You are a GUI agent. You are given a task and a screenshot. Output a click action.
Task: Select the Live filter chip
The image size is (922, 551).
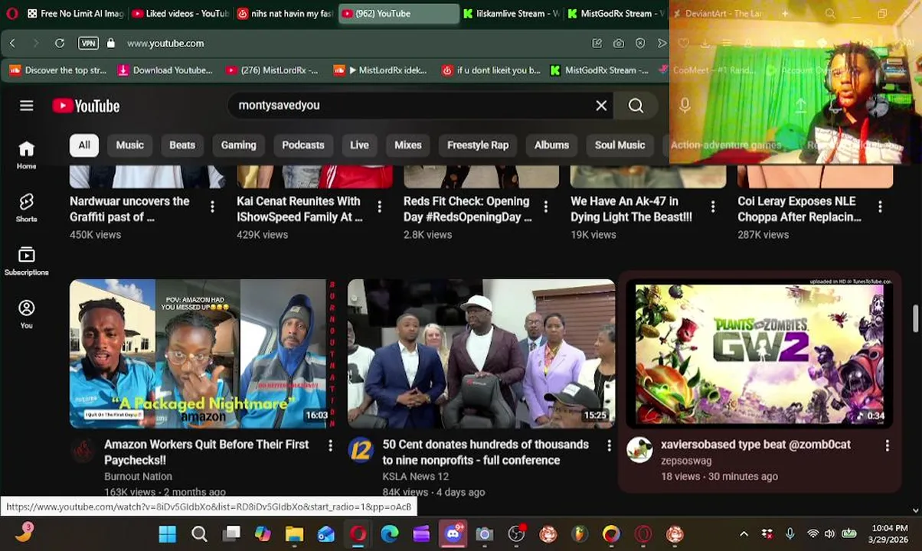pyautogui.click(x=359, y=145)
